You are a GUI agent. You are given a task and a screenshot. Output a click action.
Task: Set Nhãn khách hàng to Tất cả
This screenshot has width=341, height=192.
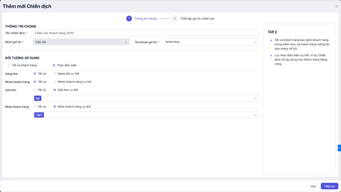(x=35, y=107)
